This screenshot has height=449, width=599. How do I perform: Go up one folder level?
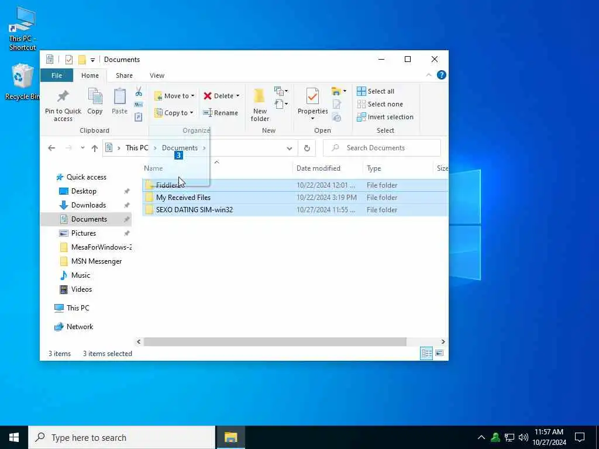pyautogui.click(x=95, y=148)
